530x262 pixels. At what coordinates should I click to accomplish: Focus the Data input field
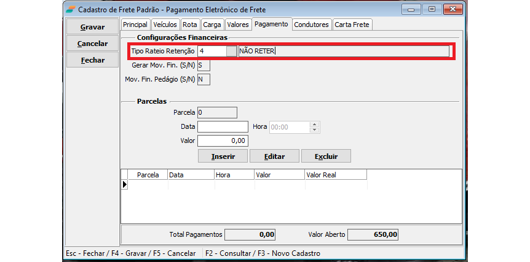[223, 127]
